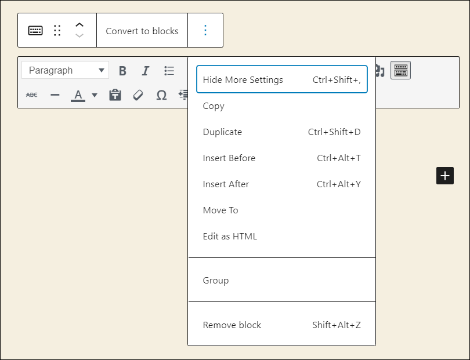
Task: Click Convert to blocks button
Action: click(142, 31)
